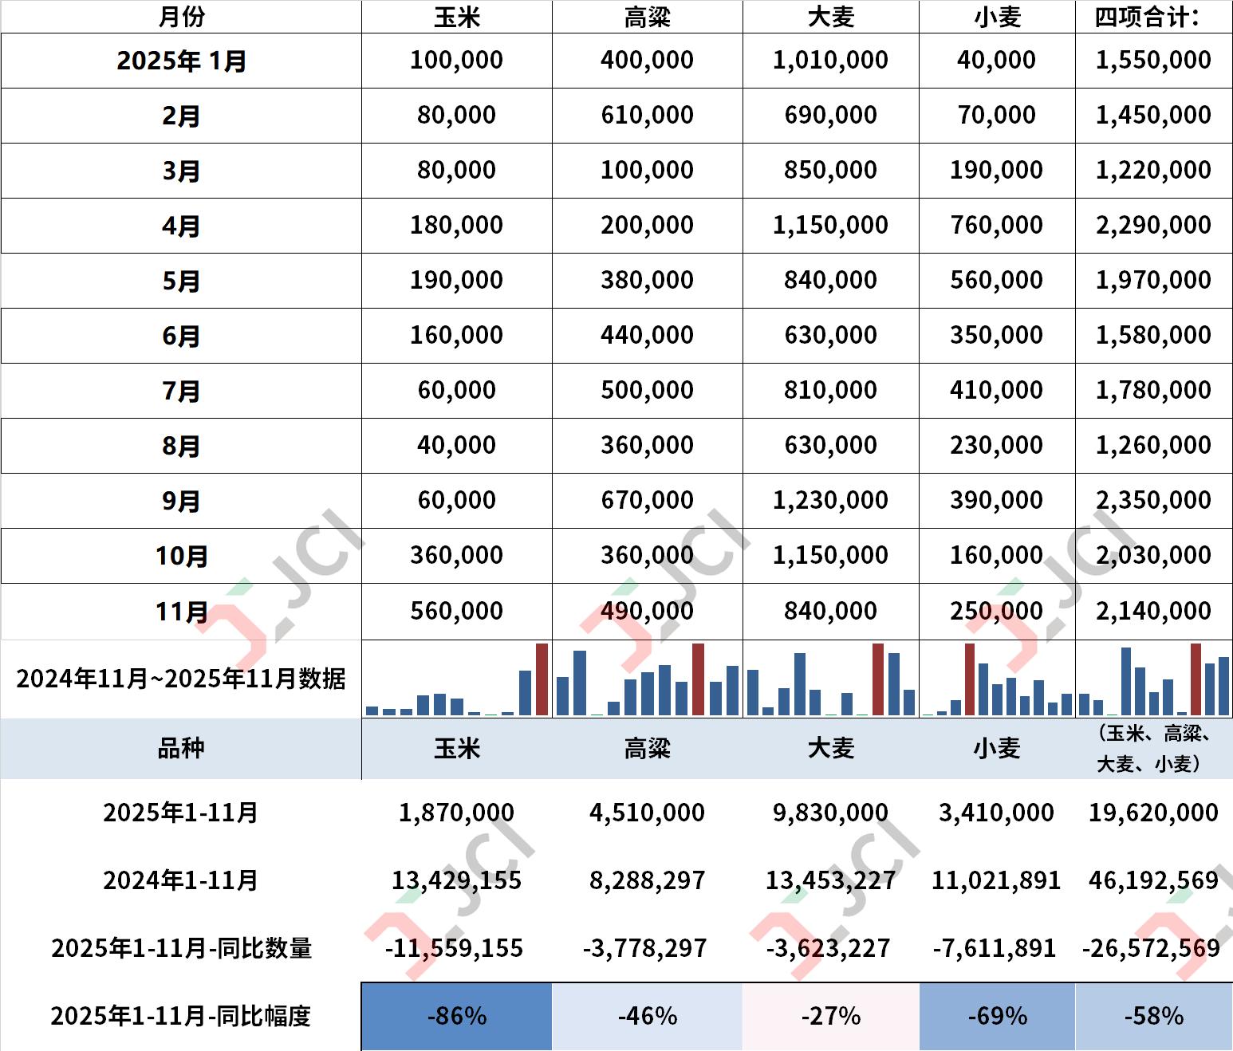Select the 品种 header cell
The width and height of the screenshot is (1233, 1051).
[181, 749]
